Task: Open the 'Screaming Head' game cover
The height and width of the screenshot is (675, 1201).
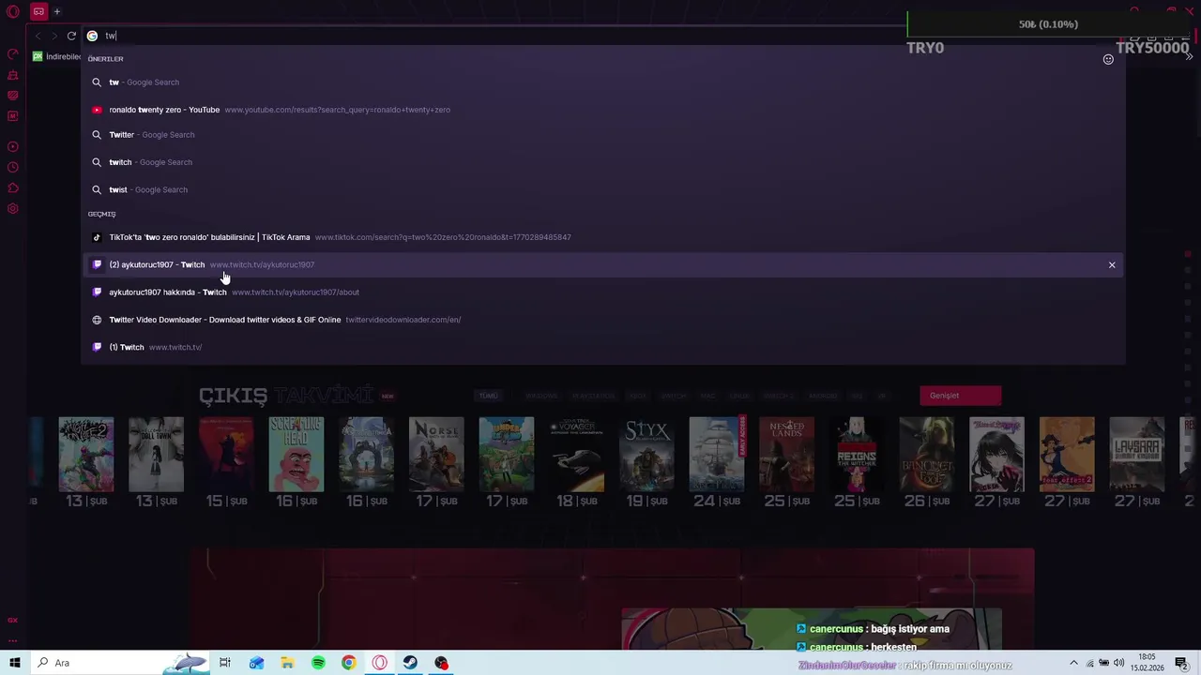Action: click(x=296, y=455)
